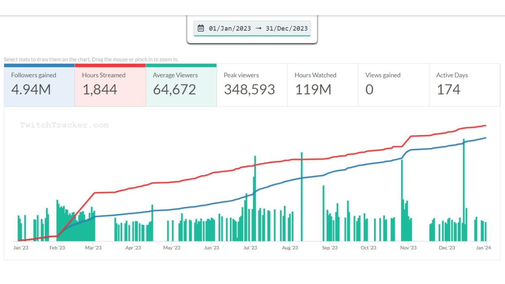Enable Peak viewers on the chart
505x284 pixels.
[252, 85]
